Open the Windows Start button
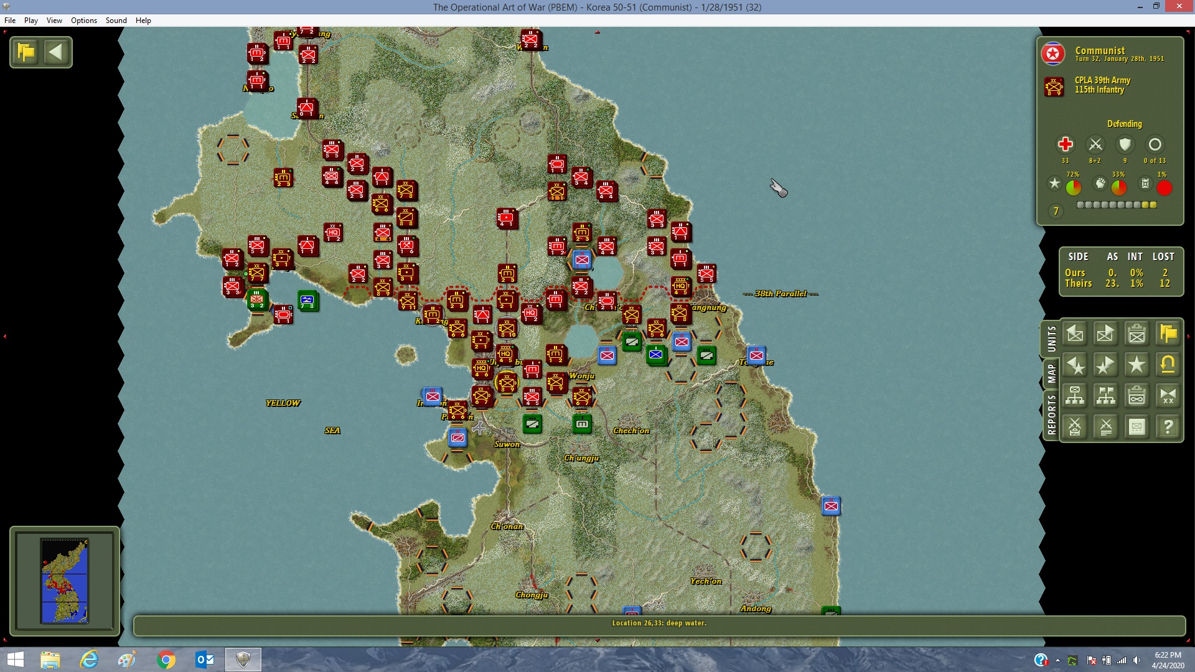The image size is (1195, 672). coord(15,660)
